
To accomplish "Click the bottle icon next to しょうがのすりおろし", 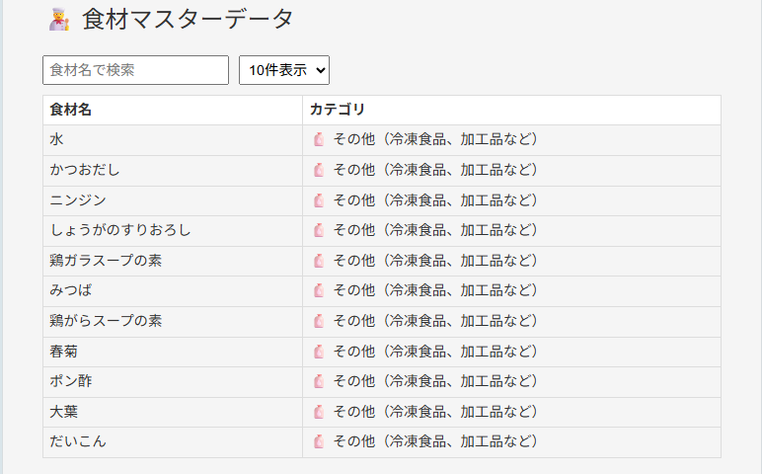I will [x=319, y=230].
